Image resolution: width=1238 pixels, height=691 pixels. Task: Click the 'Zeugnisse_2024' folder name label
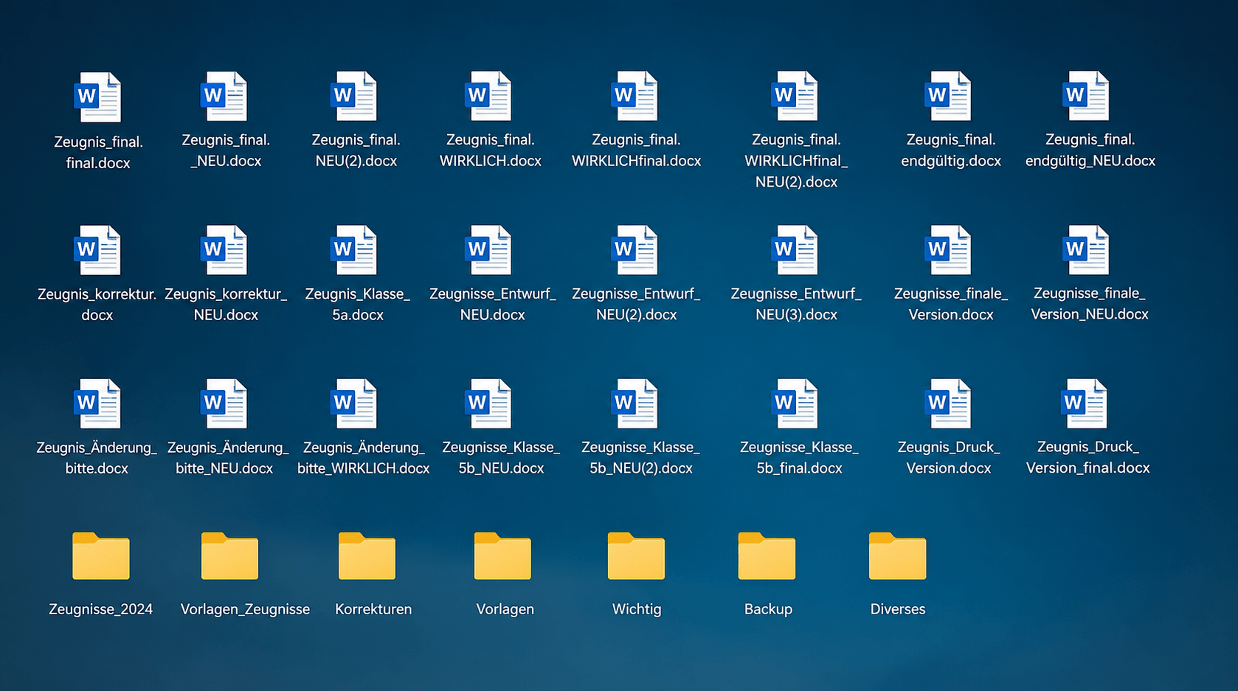pyautogui.click(x=101, y=609)
